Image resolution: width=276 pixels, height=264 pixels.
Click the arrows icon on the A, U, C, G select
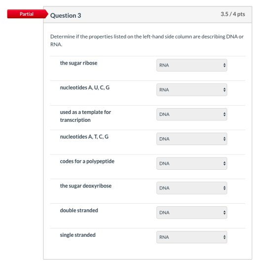tap(224, 90)
